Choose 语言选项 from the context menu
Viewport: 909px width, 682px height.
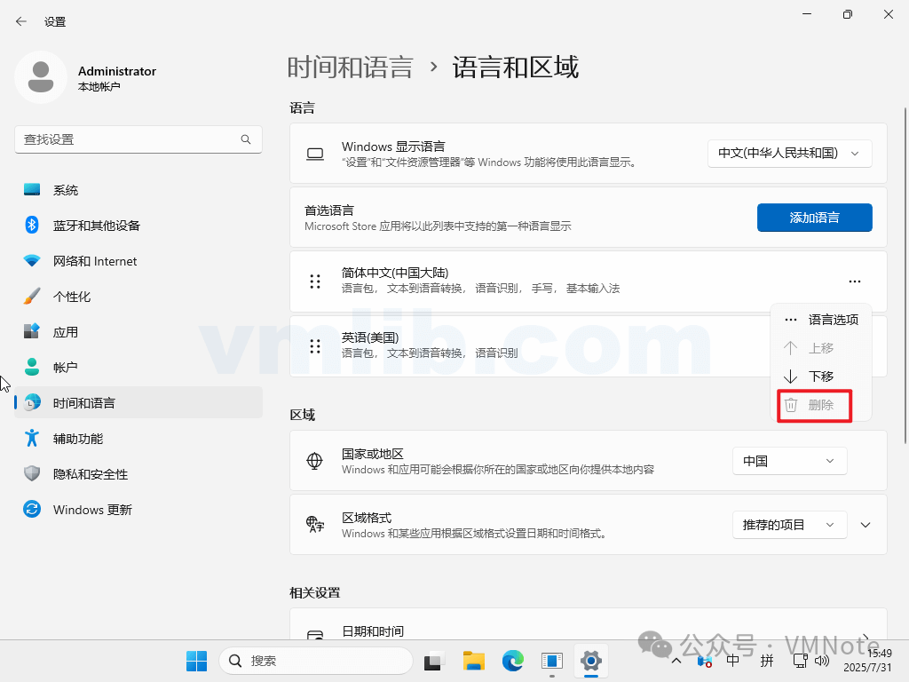(821, 320)
